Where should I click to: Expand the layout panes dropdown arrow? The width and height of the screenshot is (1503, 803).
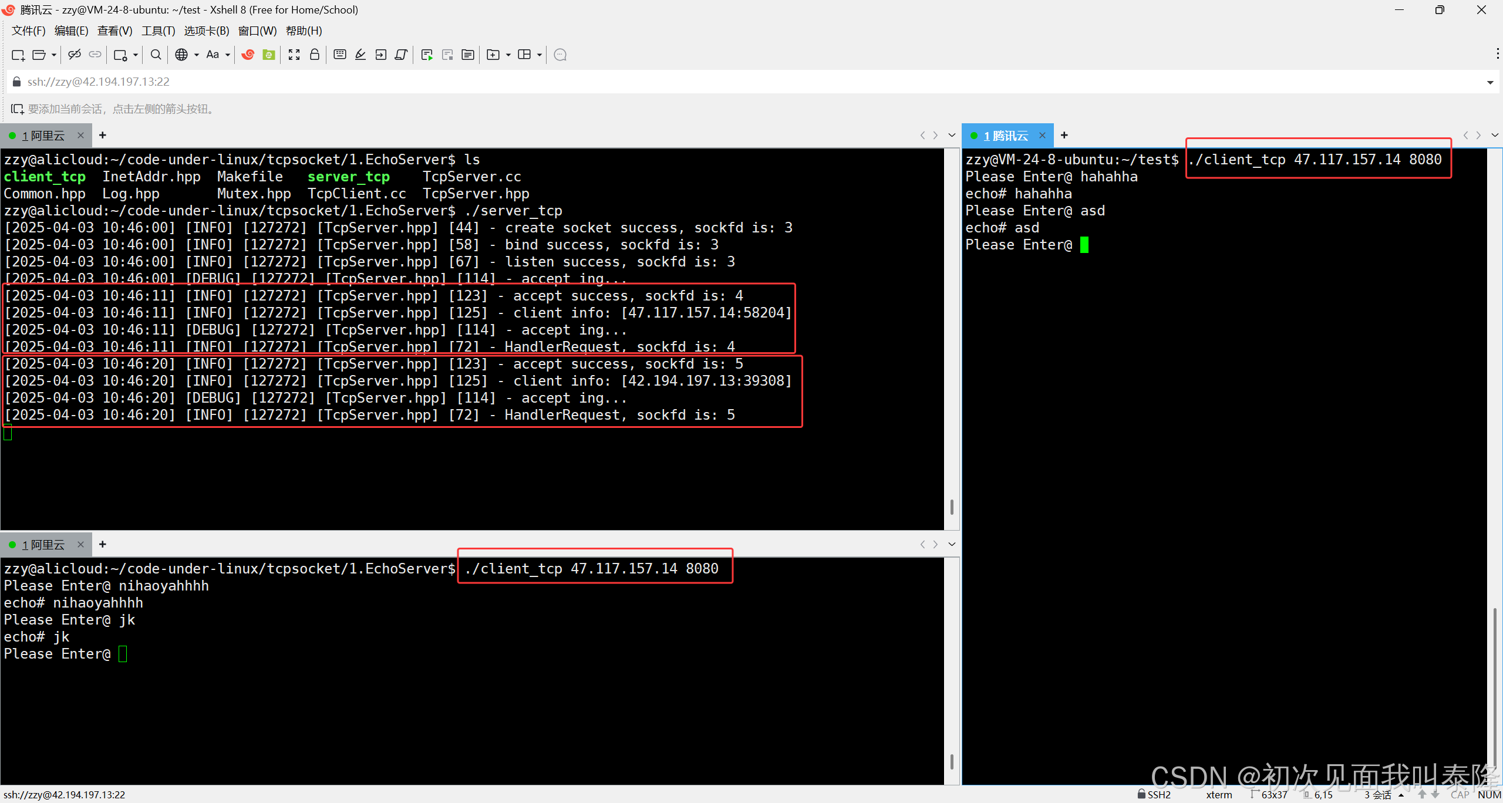pos(540,55)
